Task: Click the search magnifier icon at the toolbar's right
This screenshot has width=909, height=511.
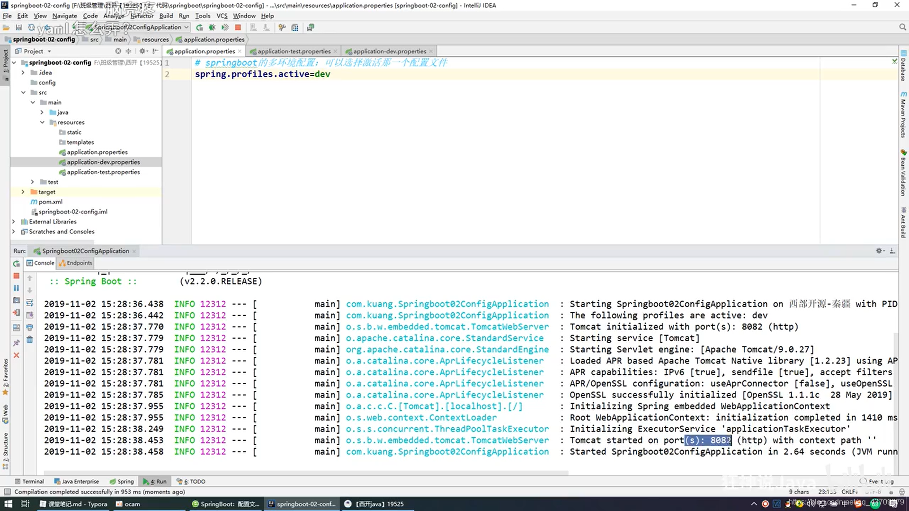Action: 902,27
